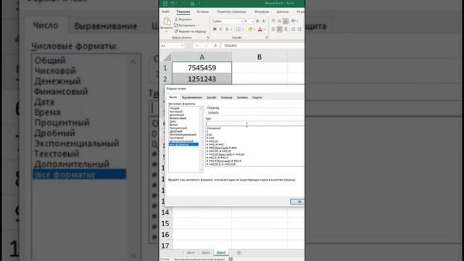Toggle Italic formatting

tap(220, 29)
